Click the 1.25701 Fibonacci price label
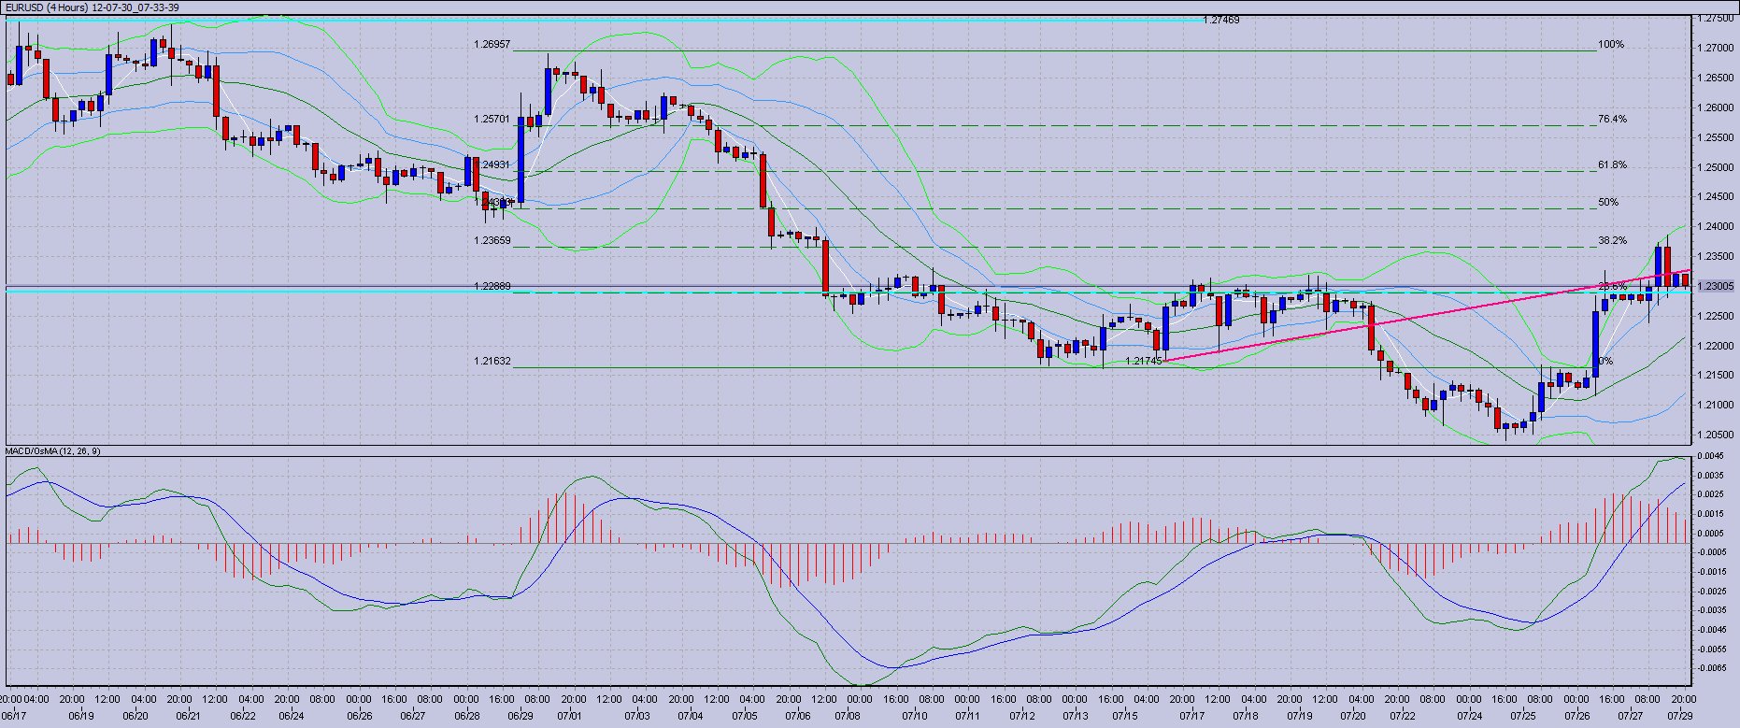This screenshot has width=1740, height=728. (x=492, y=120)
